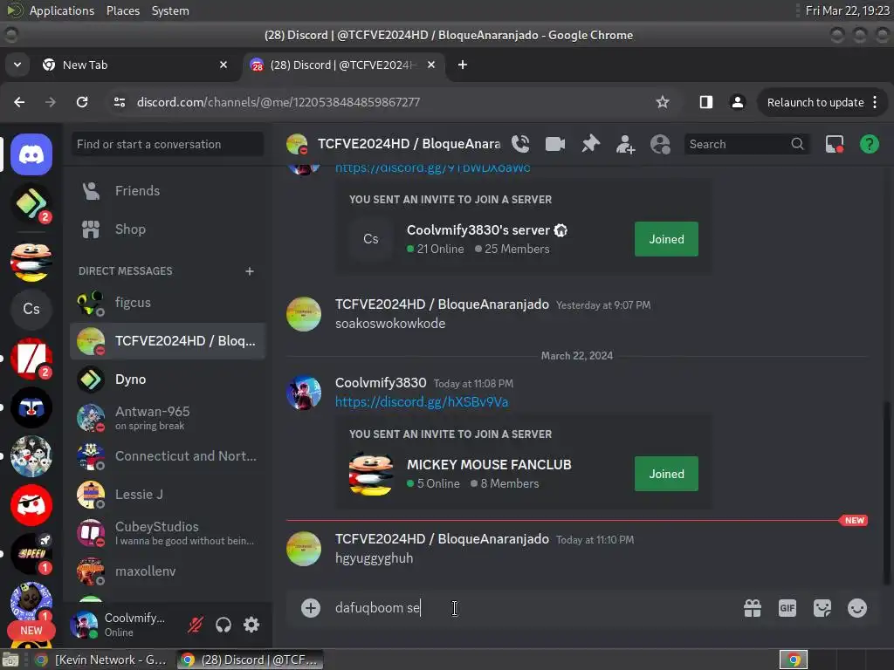Viewport: 894px width, 670px height.
Task: Click the NEW unread mentions pill
Action: (x=31, y=631)
